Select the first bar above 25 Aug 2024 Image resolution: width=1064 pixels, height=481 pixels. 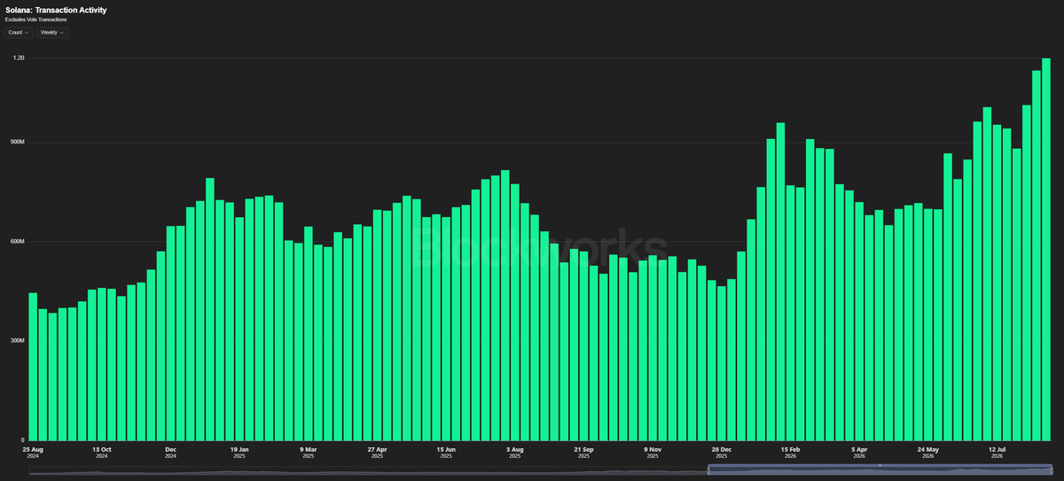point(33,366)
